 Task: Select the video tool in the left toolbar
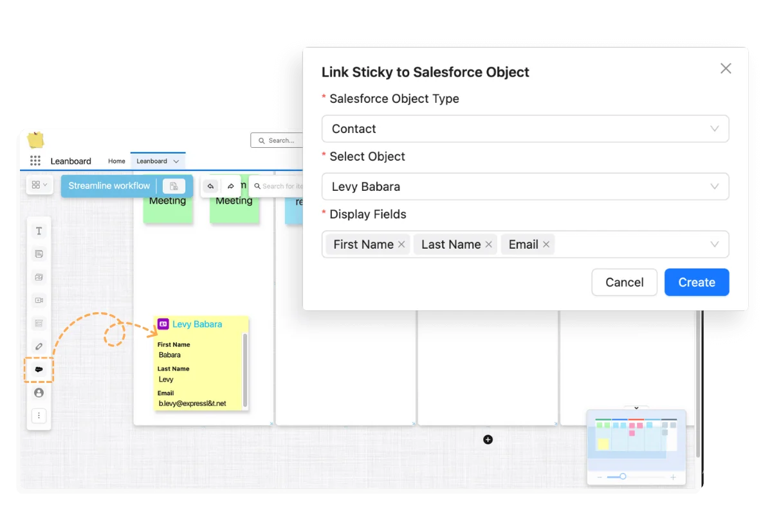(39, 300)
